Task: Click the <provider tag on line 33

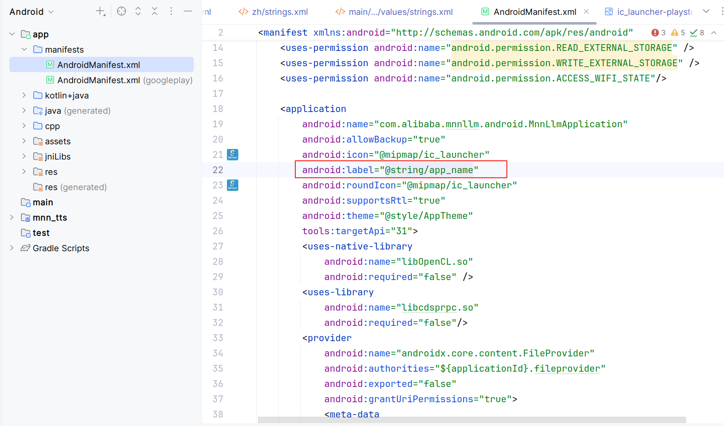Action: [327, 338]
